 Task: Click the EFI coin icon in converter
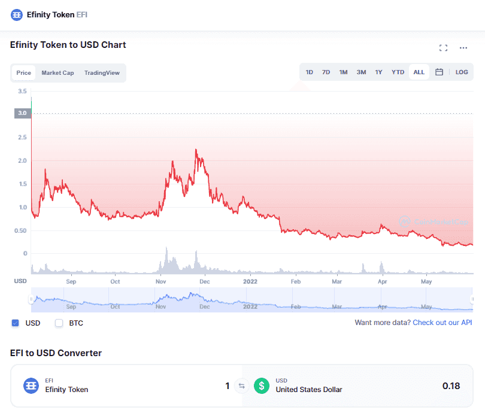[x=31, y=386]
